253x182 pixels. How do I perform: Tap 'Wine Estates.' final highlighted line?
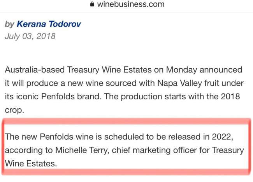point(31,163)
